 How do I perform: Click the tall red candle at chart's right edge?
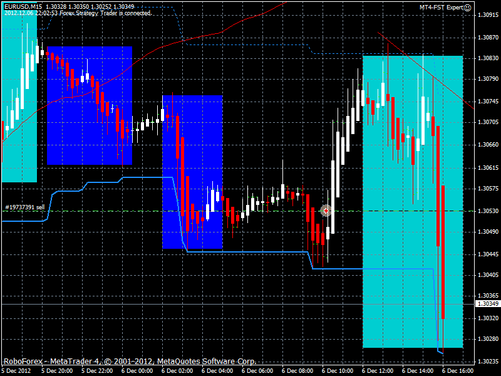coord(443,251)
